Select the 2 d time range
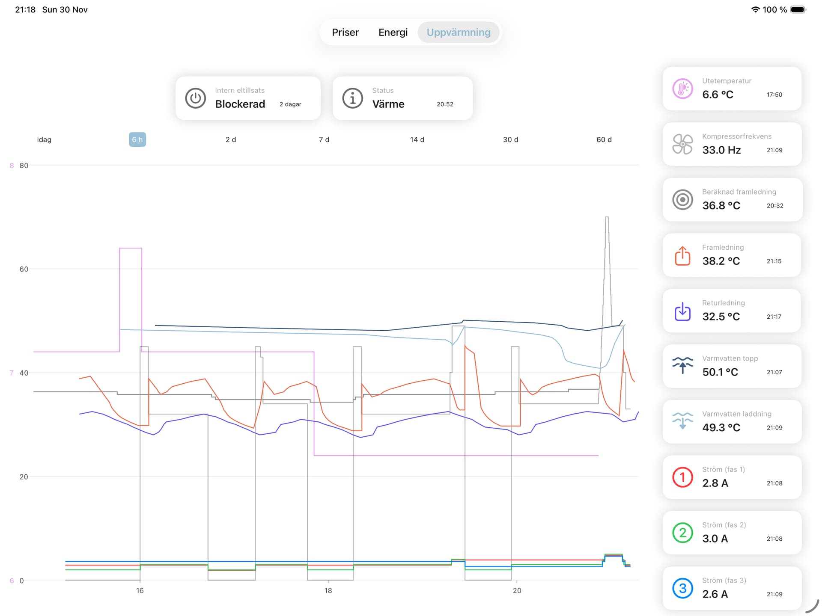The image size is (822, 616). point(231,140)
